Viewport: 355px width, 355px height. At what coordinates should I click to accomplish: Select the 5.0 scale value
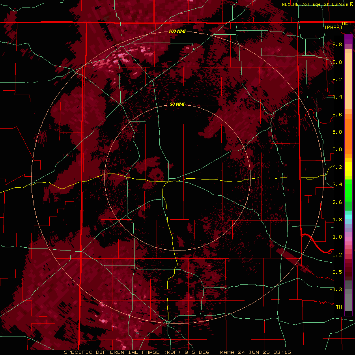(x=337, y=149)
